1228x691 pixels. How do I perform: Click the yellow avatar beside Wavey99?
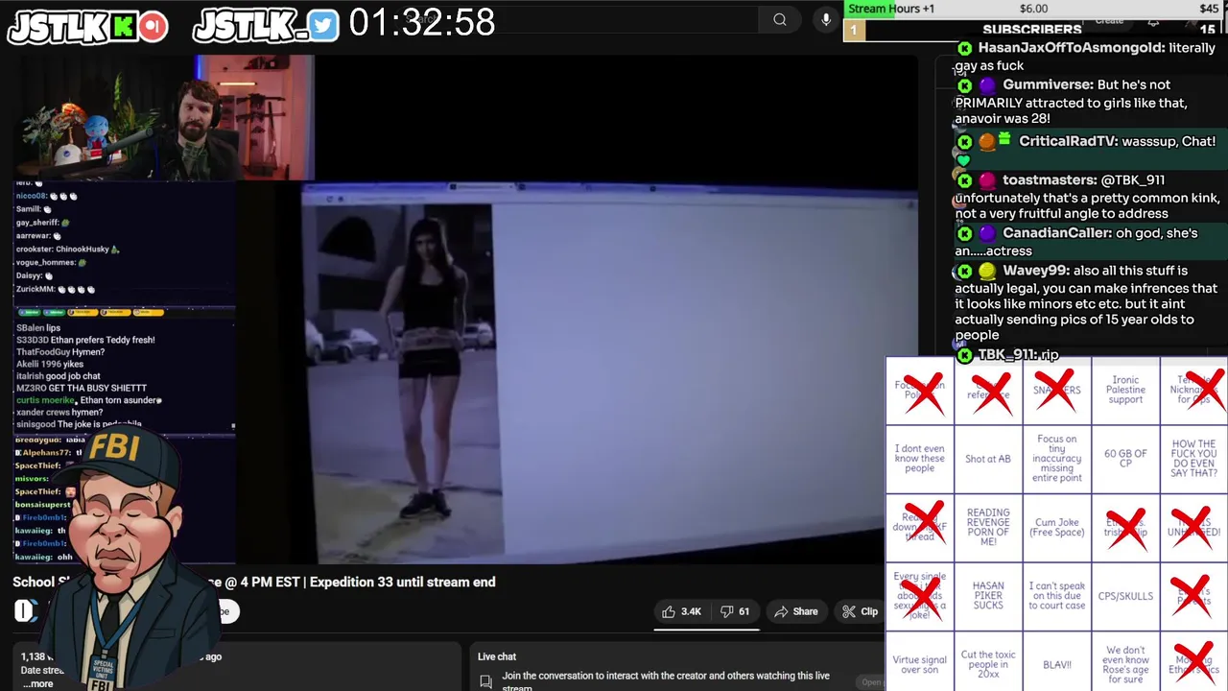tap(986, 271)
